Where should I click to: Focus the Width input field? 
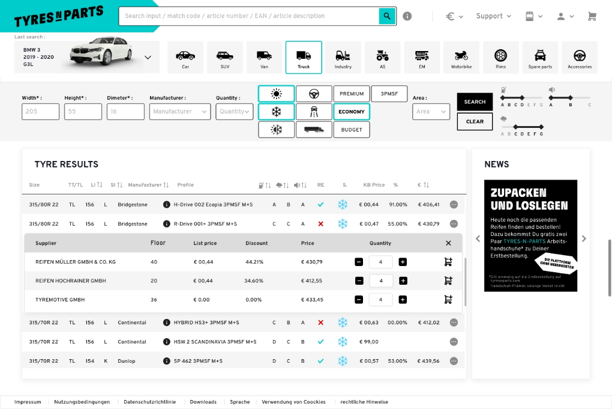point(41,112)
